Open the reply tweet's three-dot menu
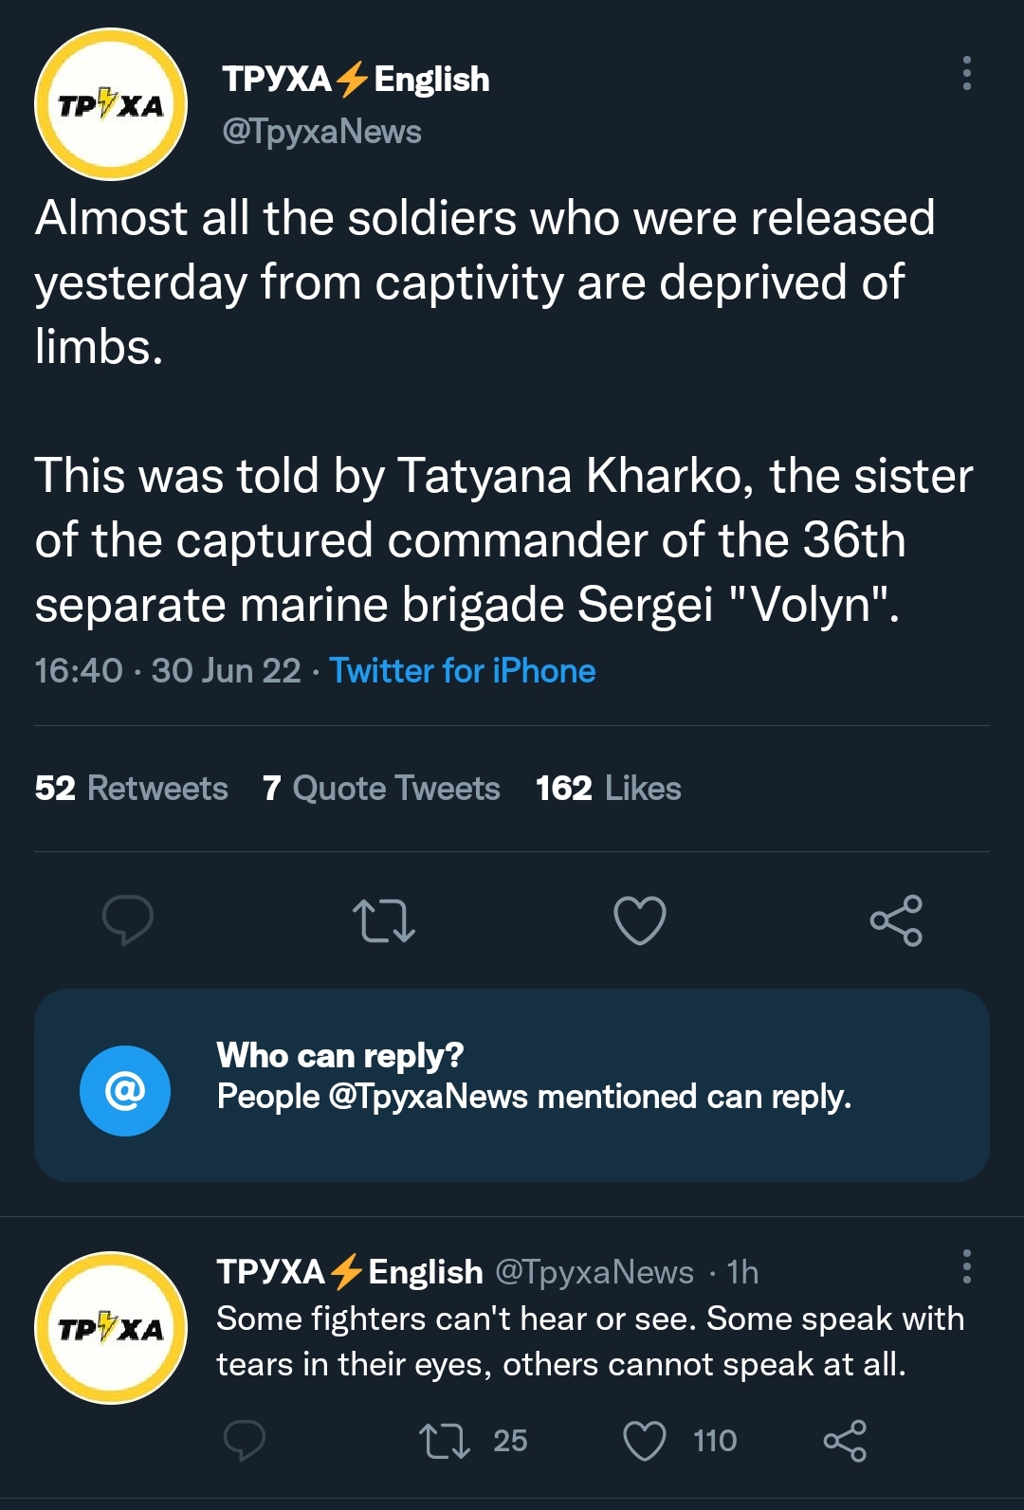1024x1510 pixels. pos(966,1266)
